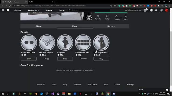Open the Create page
This screenshot has width=172, height=96.
click(49, 10)
